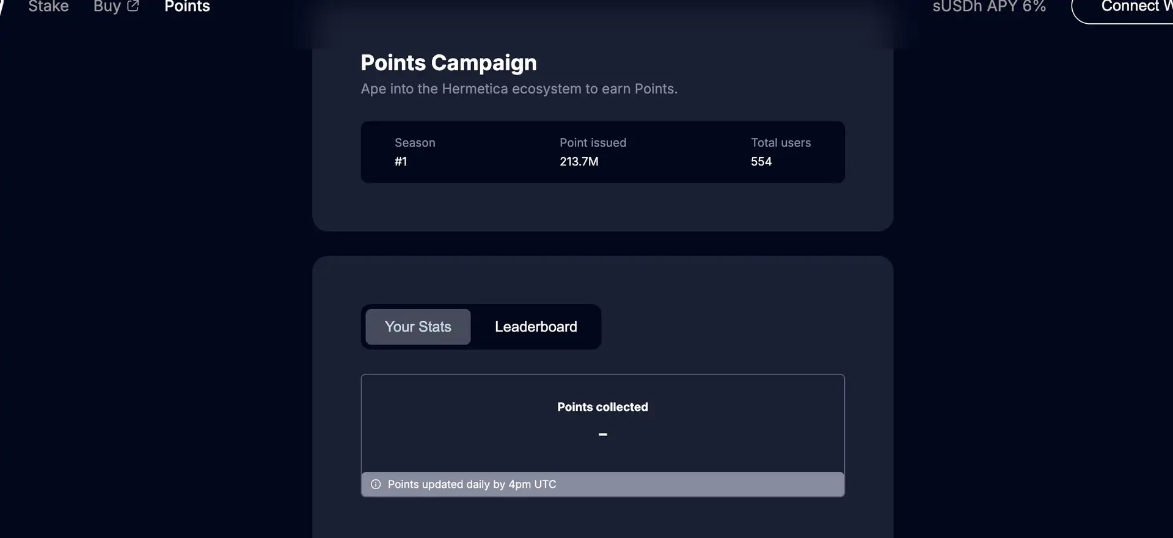
Task: Click the Season label in the stats bar
Action: tap(415, 143)
